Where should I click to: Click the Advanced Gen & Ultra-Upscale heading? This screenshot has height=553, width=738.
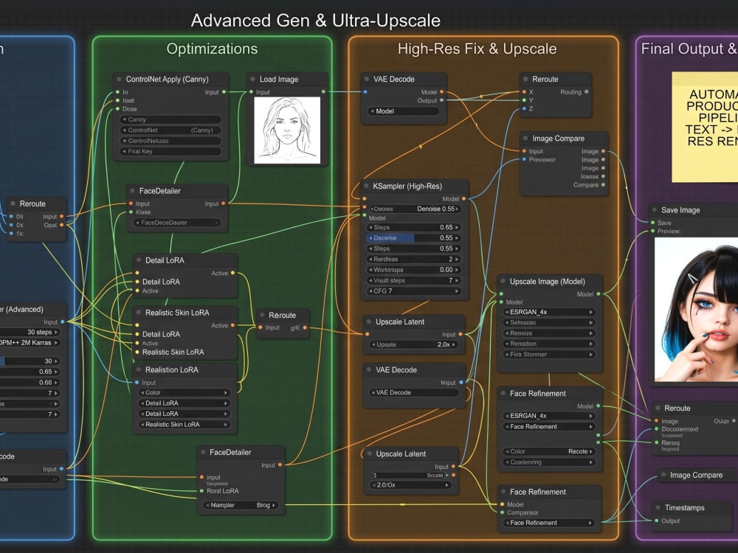(316, 21)
